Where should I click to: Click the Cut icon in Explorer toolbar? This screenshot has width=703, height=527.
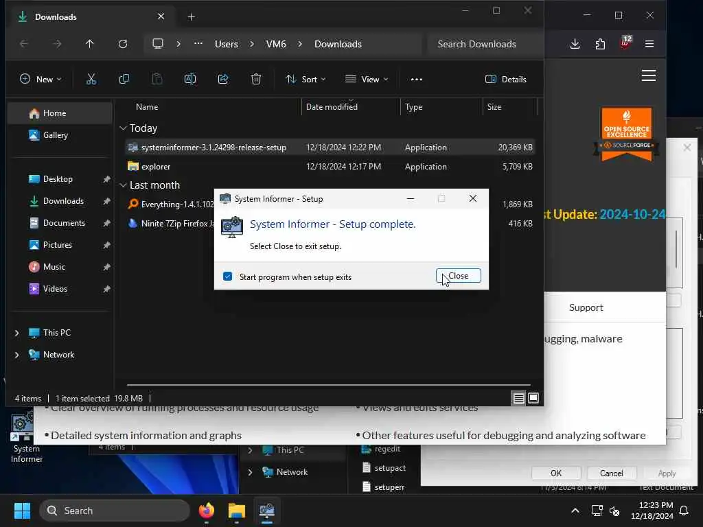(91, 80)
